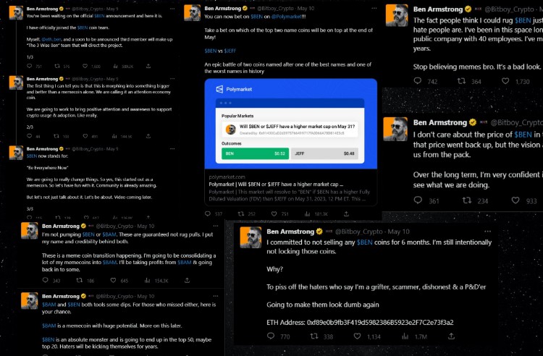Like the 'Stop believing memes bro' tweet

click(505, 82)
